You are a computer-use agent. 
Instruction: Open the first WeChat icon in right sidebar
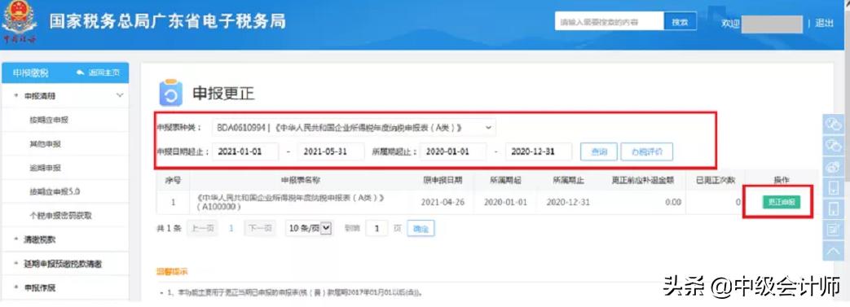[x=834, y=125]
